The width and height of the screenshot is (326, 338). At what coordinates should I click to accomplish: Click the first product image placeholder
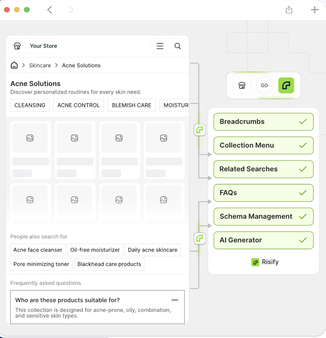(x=30, y=138)
